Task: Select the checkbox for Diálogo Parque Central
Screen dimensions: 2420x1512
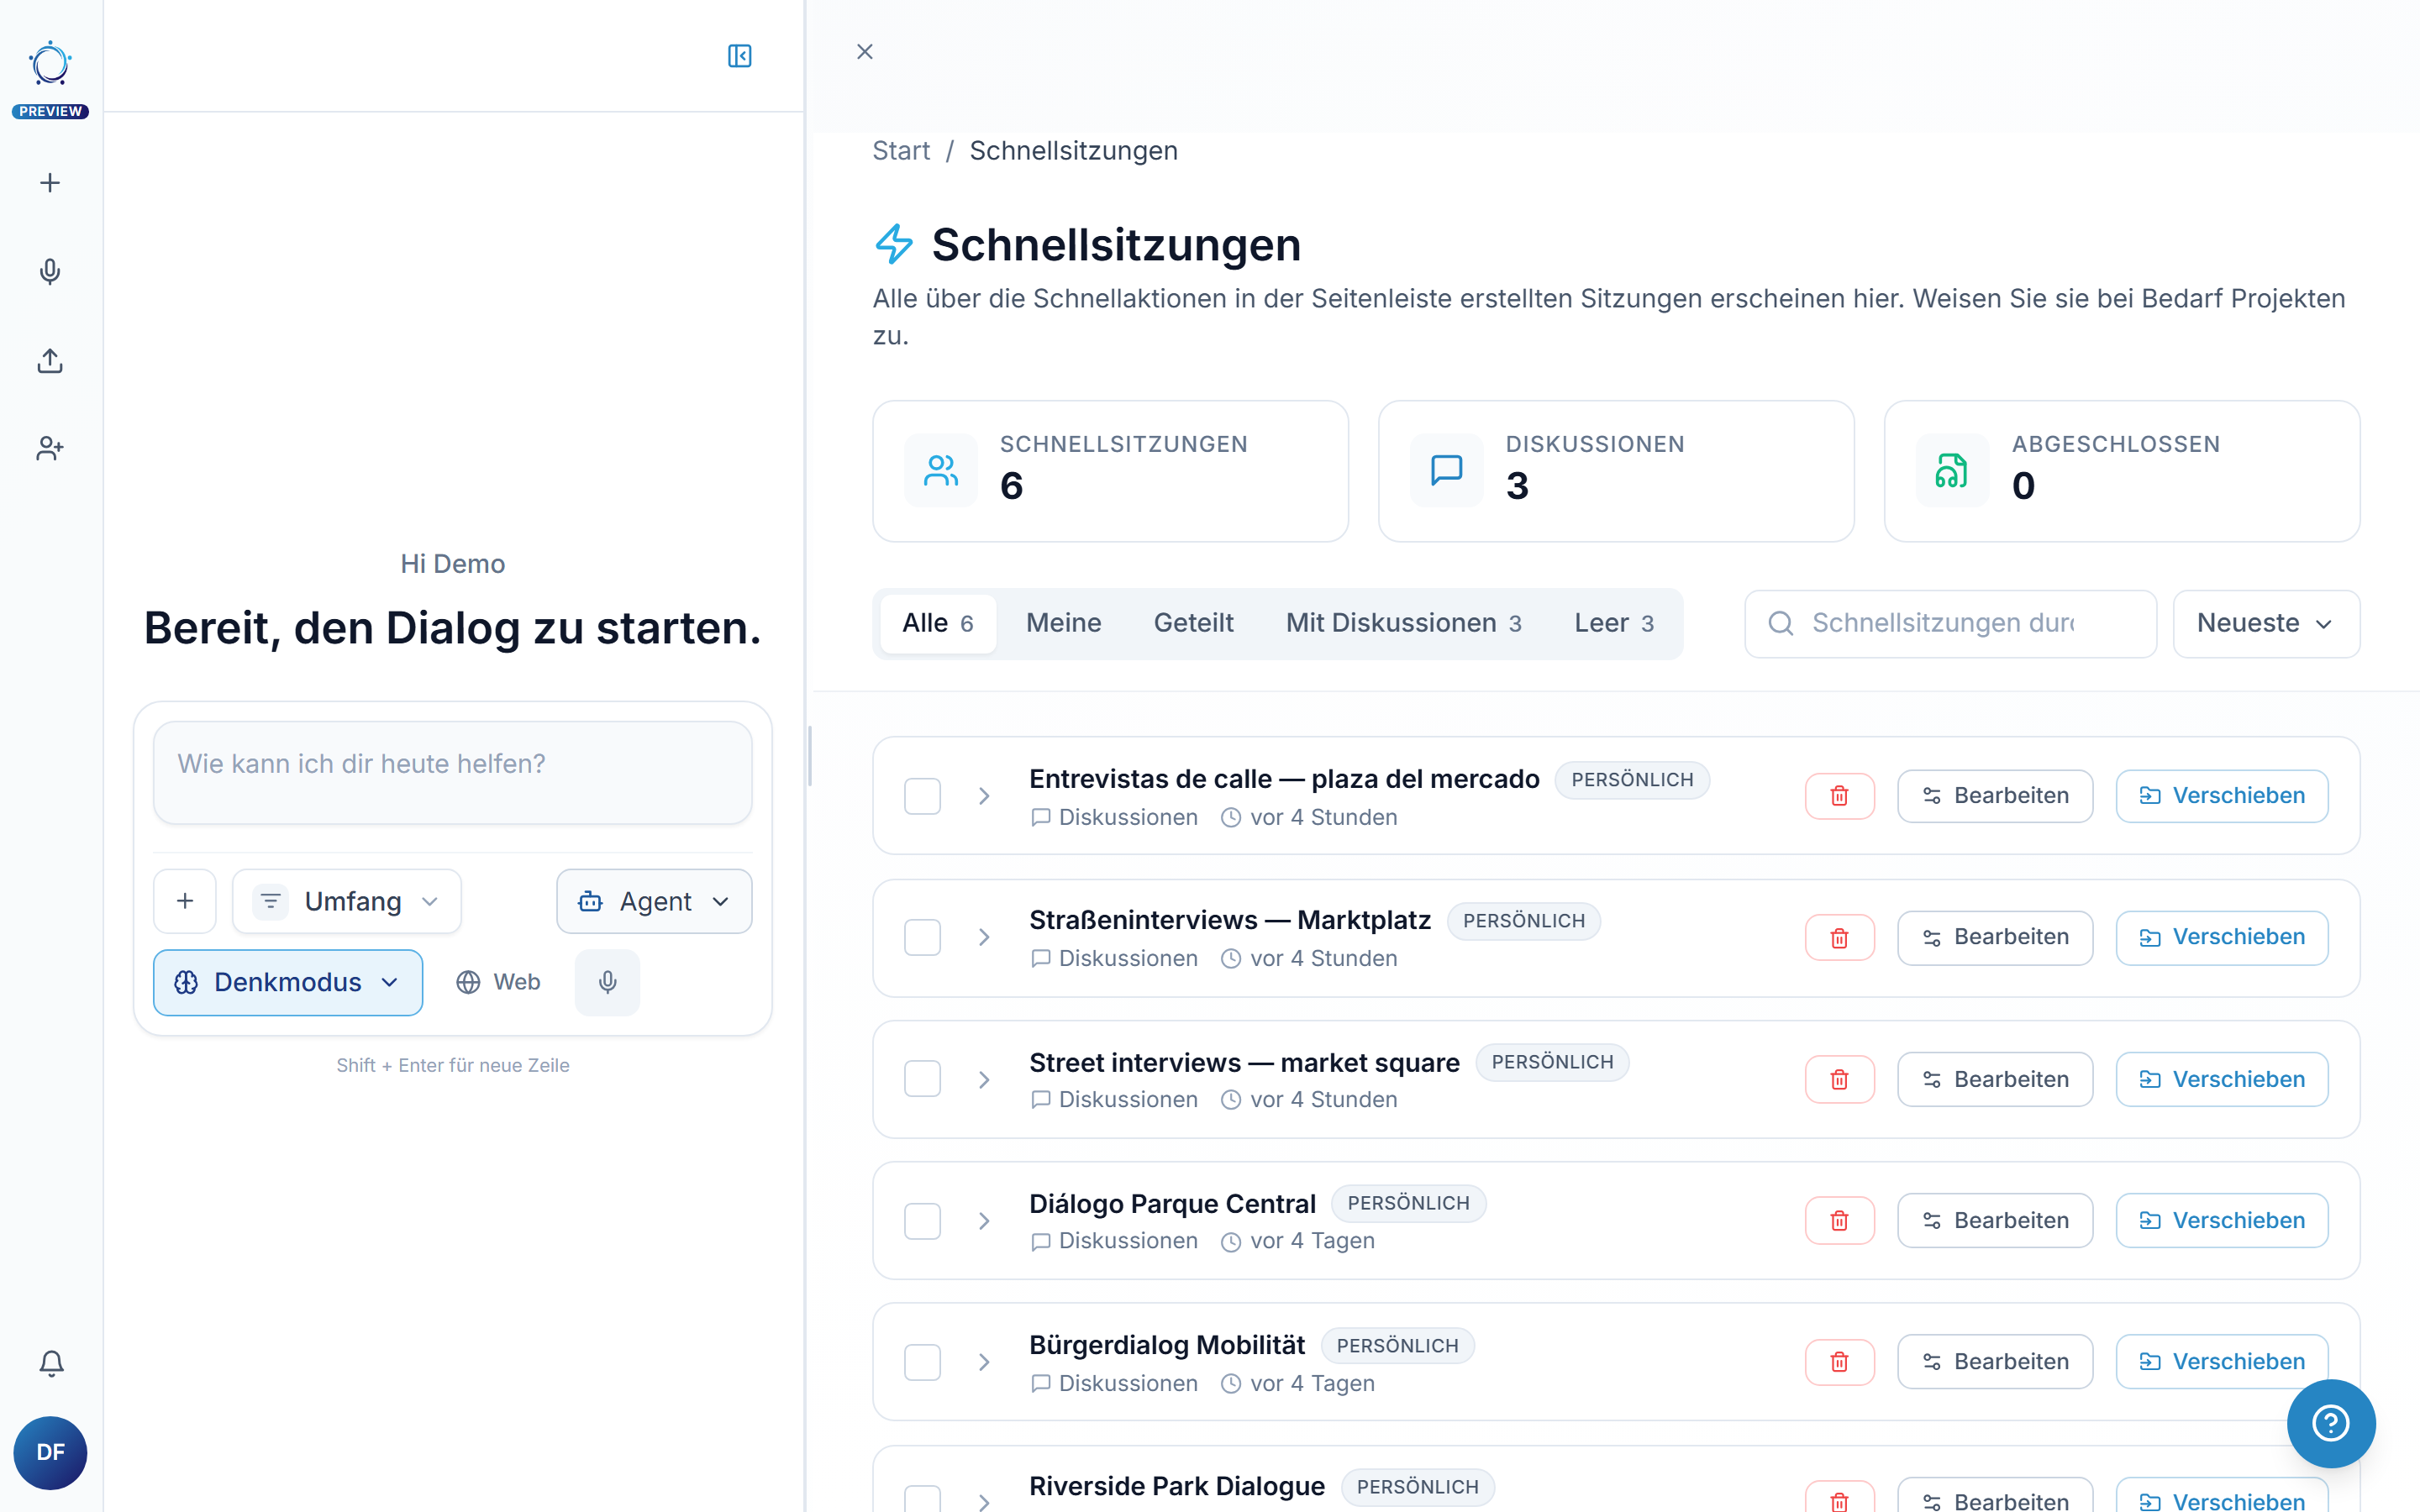Action: (x=922, y=1220)
